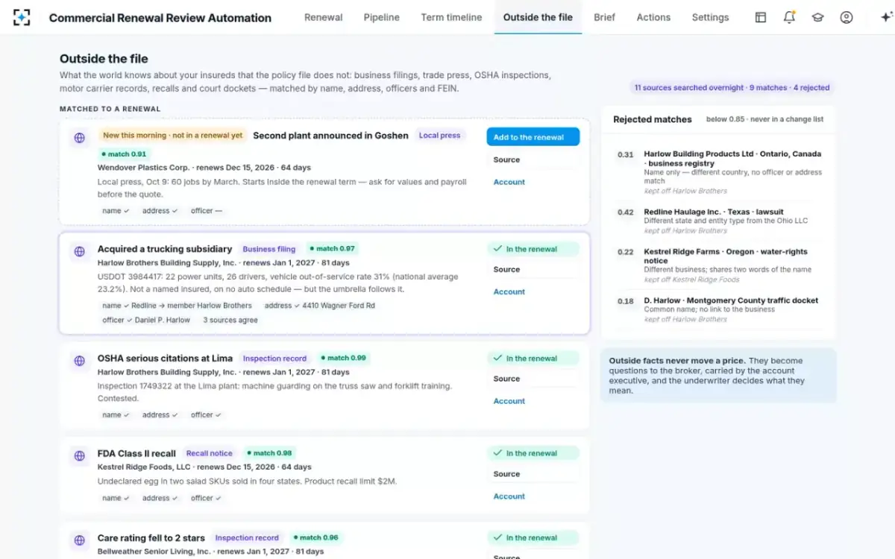
Task: Click the match 0.91 badge
Action: 124,154
